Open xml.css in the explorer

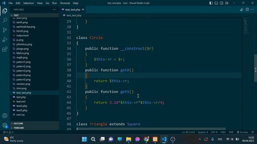coord(20,115)
